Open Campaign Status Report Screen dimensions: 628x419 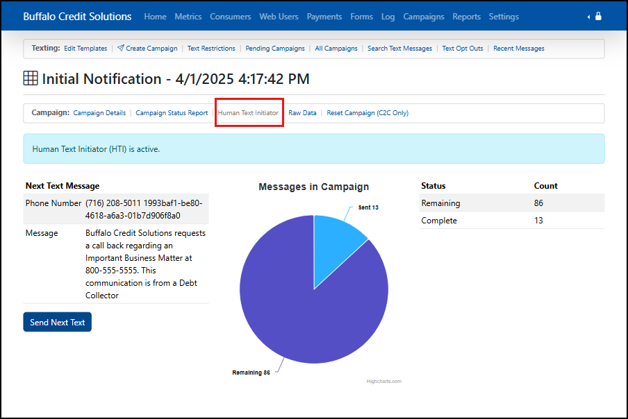point(172,113)
